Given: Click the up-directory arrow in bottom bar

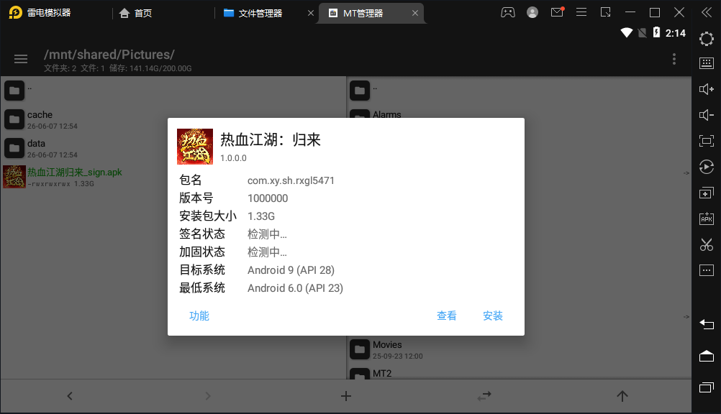Looking at the screenshot, I should (x=622, y=396).
